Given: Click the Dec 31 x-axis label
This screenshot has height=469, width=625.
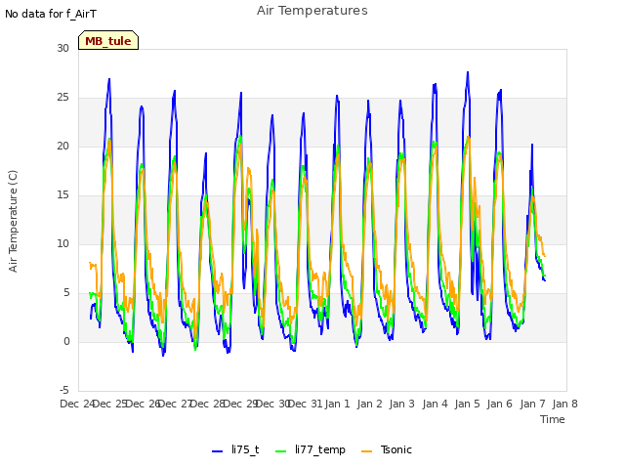Looking at the screenshot, I should (x=305, y=404).
